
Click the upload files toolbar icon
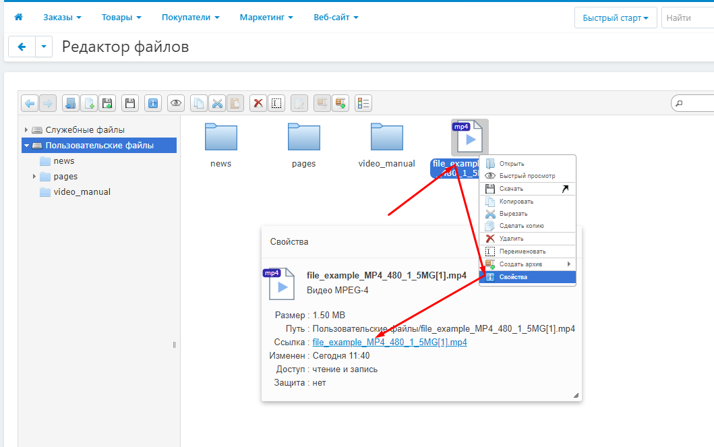click(x=107, y=103)
